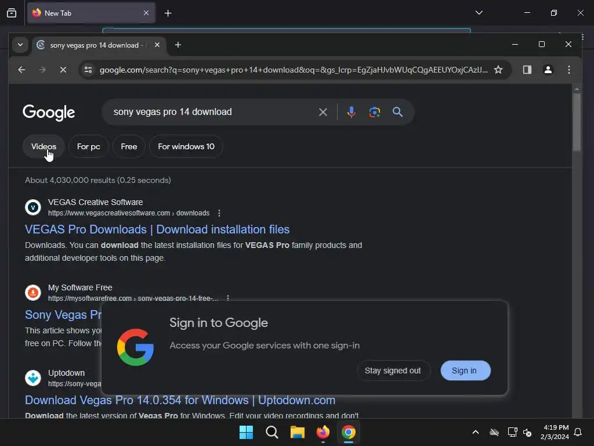This screenshot has width=594, height=446.
Task: Open site information icon in address bar
Action: [x=88, y=70]
